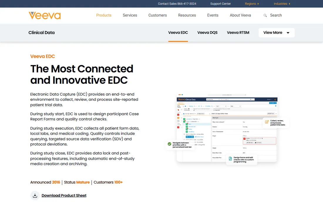Image resolution: width=323 pixels, height=202 pixels.
Task: Open the Customers menu
Action: pos(158,15)
